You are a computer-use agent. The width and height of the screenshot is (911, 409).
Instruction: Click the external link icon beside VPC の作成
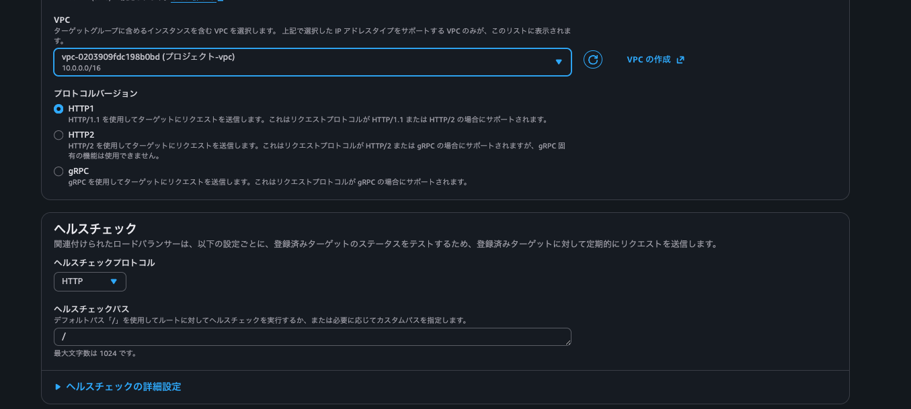point(680,60)
